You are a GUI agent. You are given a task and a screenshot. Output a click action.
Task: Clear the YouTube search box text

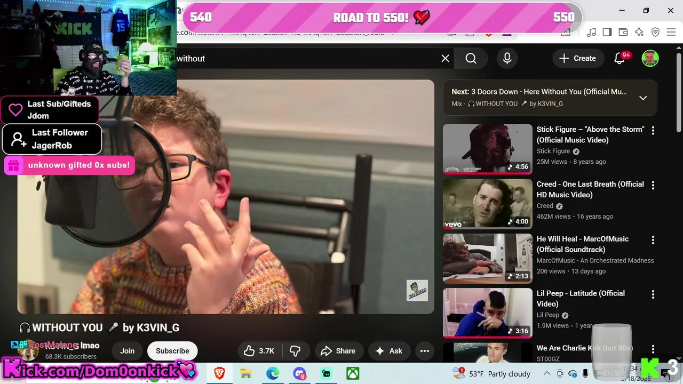tap(446, 58)
